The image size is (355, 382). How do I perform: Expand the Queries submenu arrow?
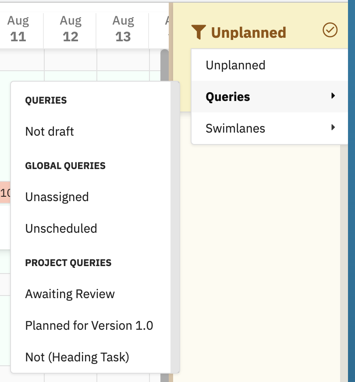tap(333, 96)
